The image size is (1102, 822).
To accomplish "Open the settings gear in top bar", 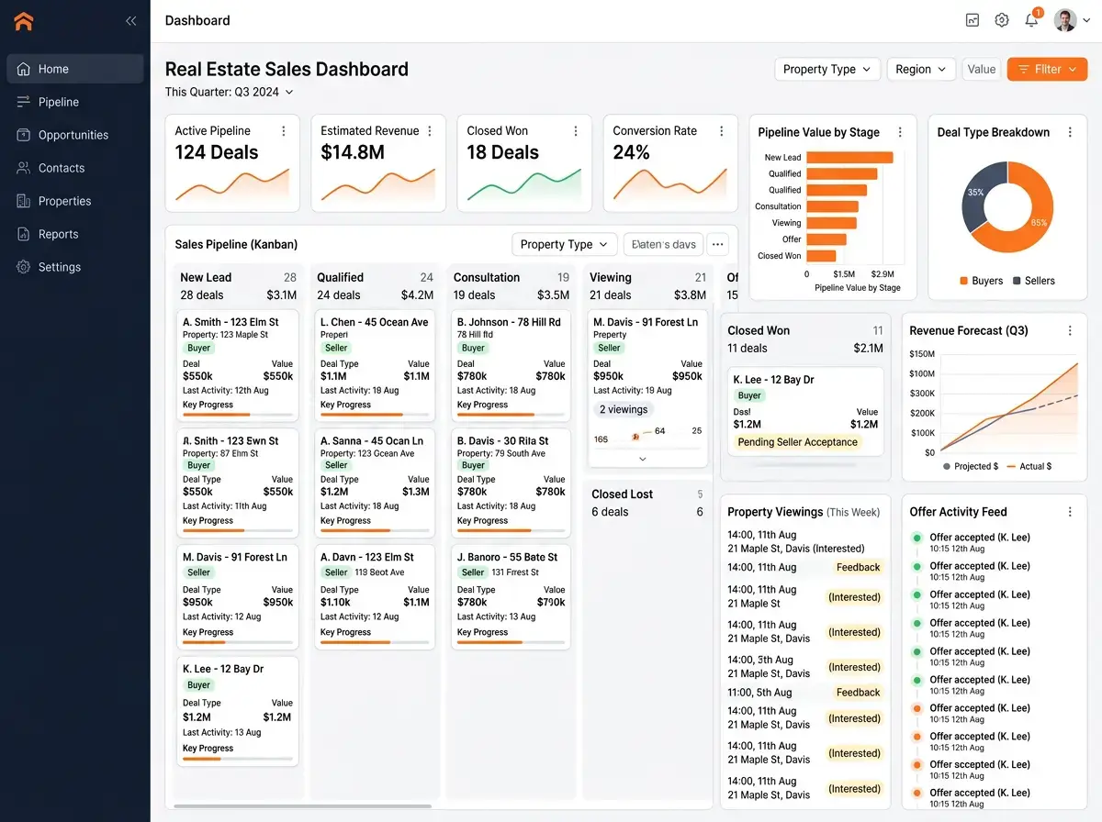I will [x=1002, y=20].
